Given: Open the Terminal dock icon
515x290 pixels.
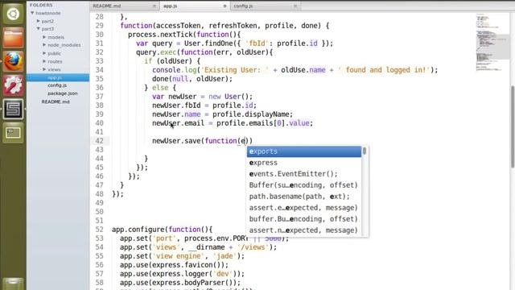Looking at the screenshot, I should coord(13,132).
